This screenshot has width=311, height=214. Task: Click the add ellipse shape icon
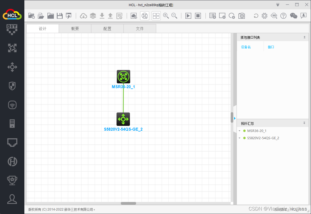(x=232, y=15)
